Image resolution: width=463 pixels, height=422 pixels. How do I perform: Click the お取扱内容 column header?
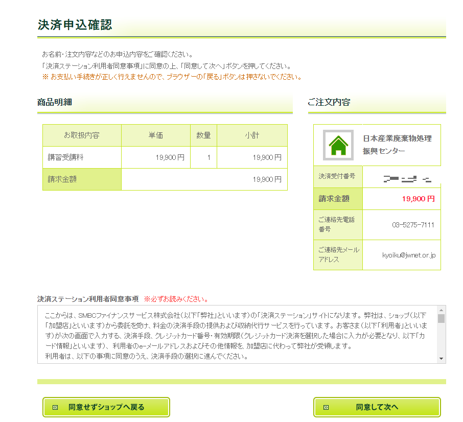point(82,135)
